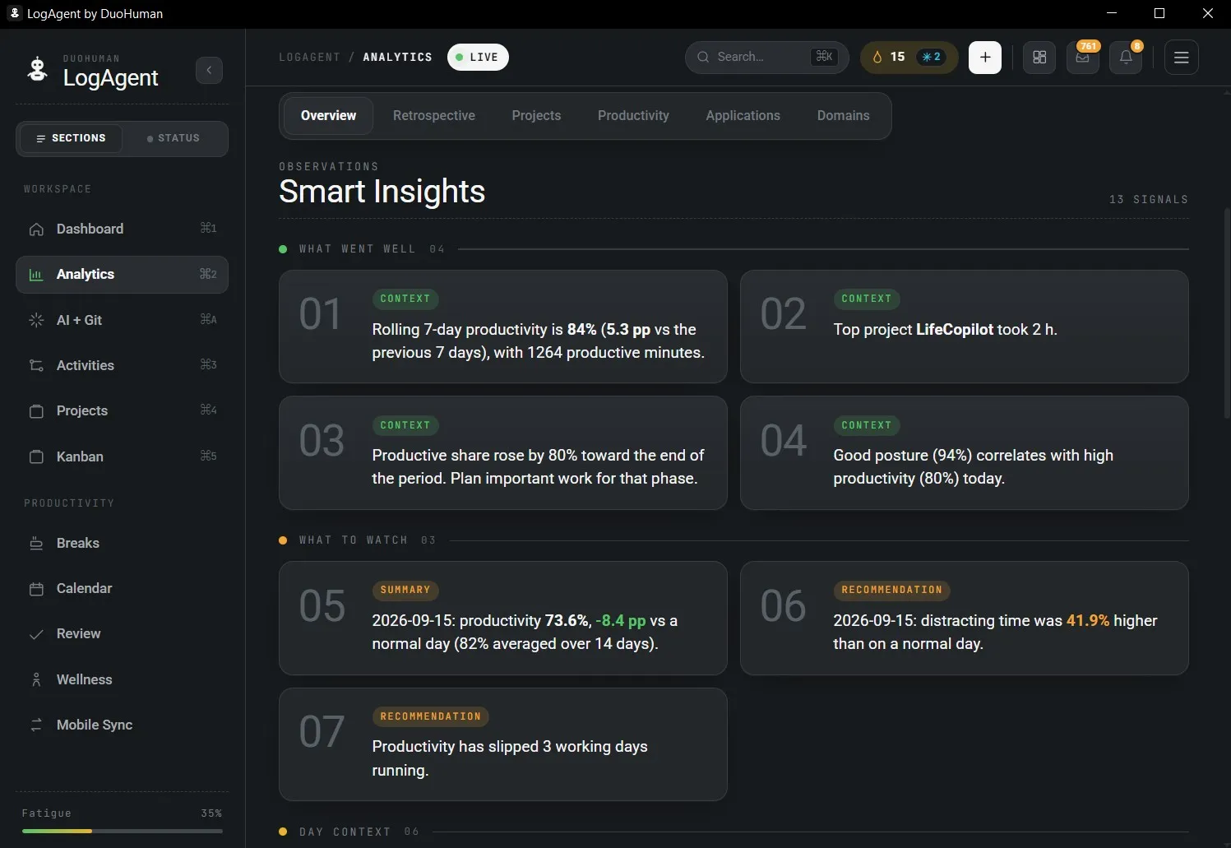Click the Analytics bar chart icon

click(36, 275)
